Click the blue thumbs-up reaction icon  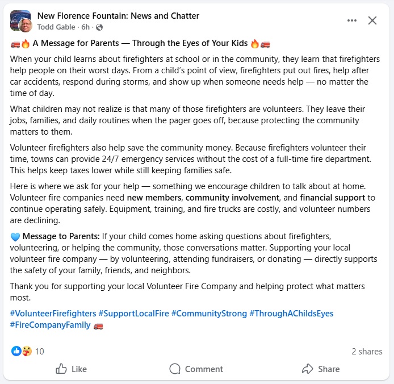click(x=16, y=351)
